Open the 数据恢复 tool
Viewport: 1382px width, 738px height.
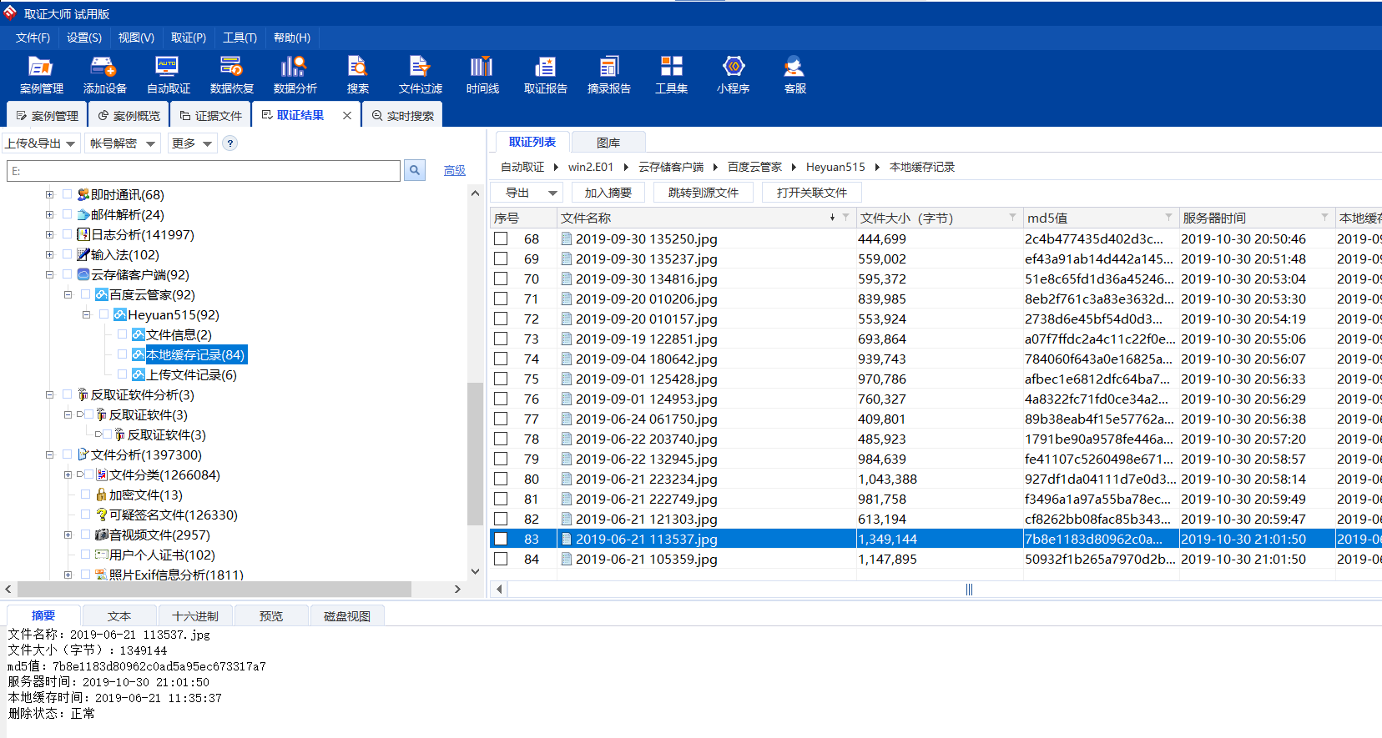tap(231, 75)
